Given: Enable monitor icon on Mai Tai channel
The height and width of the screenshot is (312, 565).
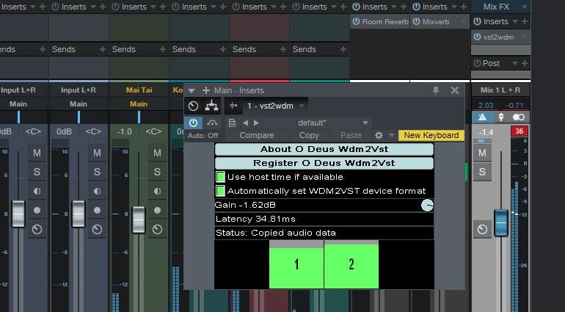Looking at the screenshot, I should [x=157, y=191].
